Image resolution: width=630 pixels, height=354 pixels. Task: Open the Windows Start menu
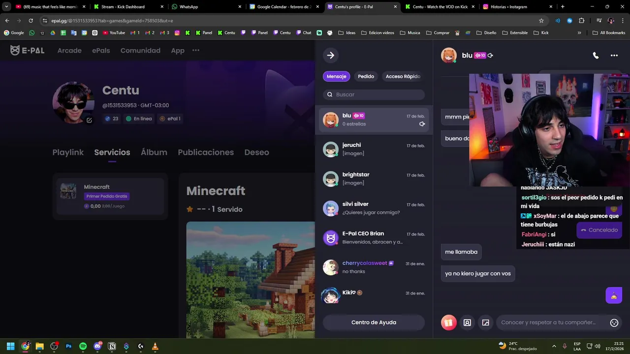coord(11,346)
